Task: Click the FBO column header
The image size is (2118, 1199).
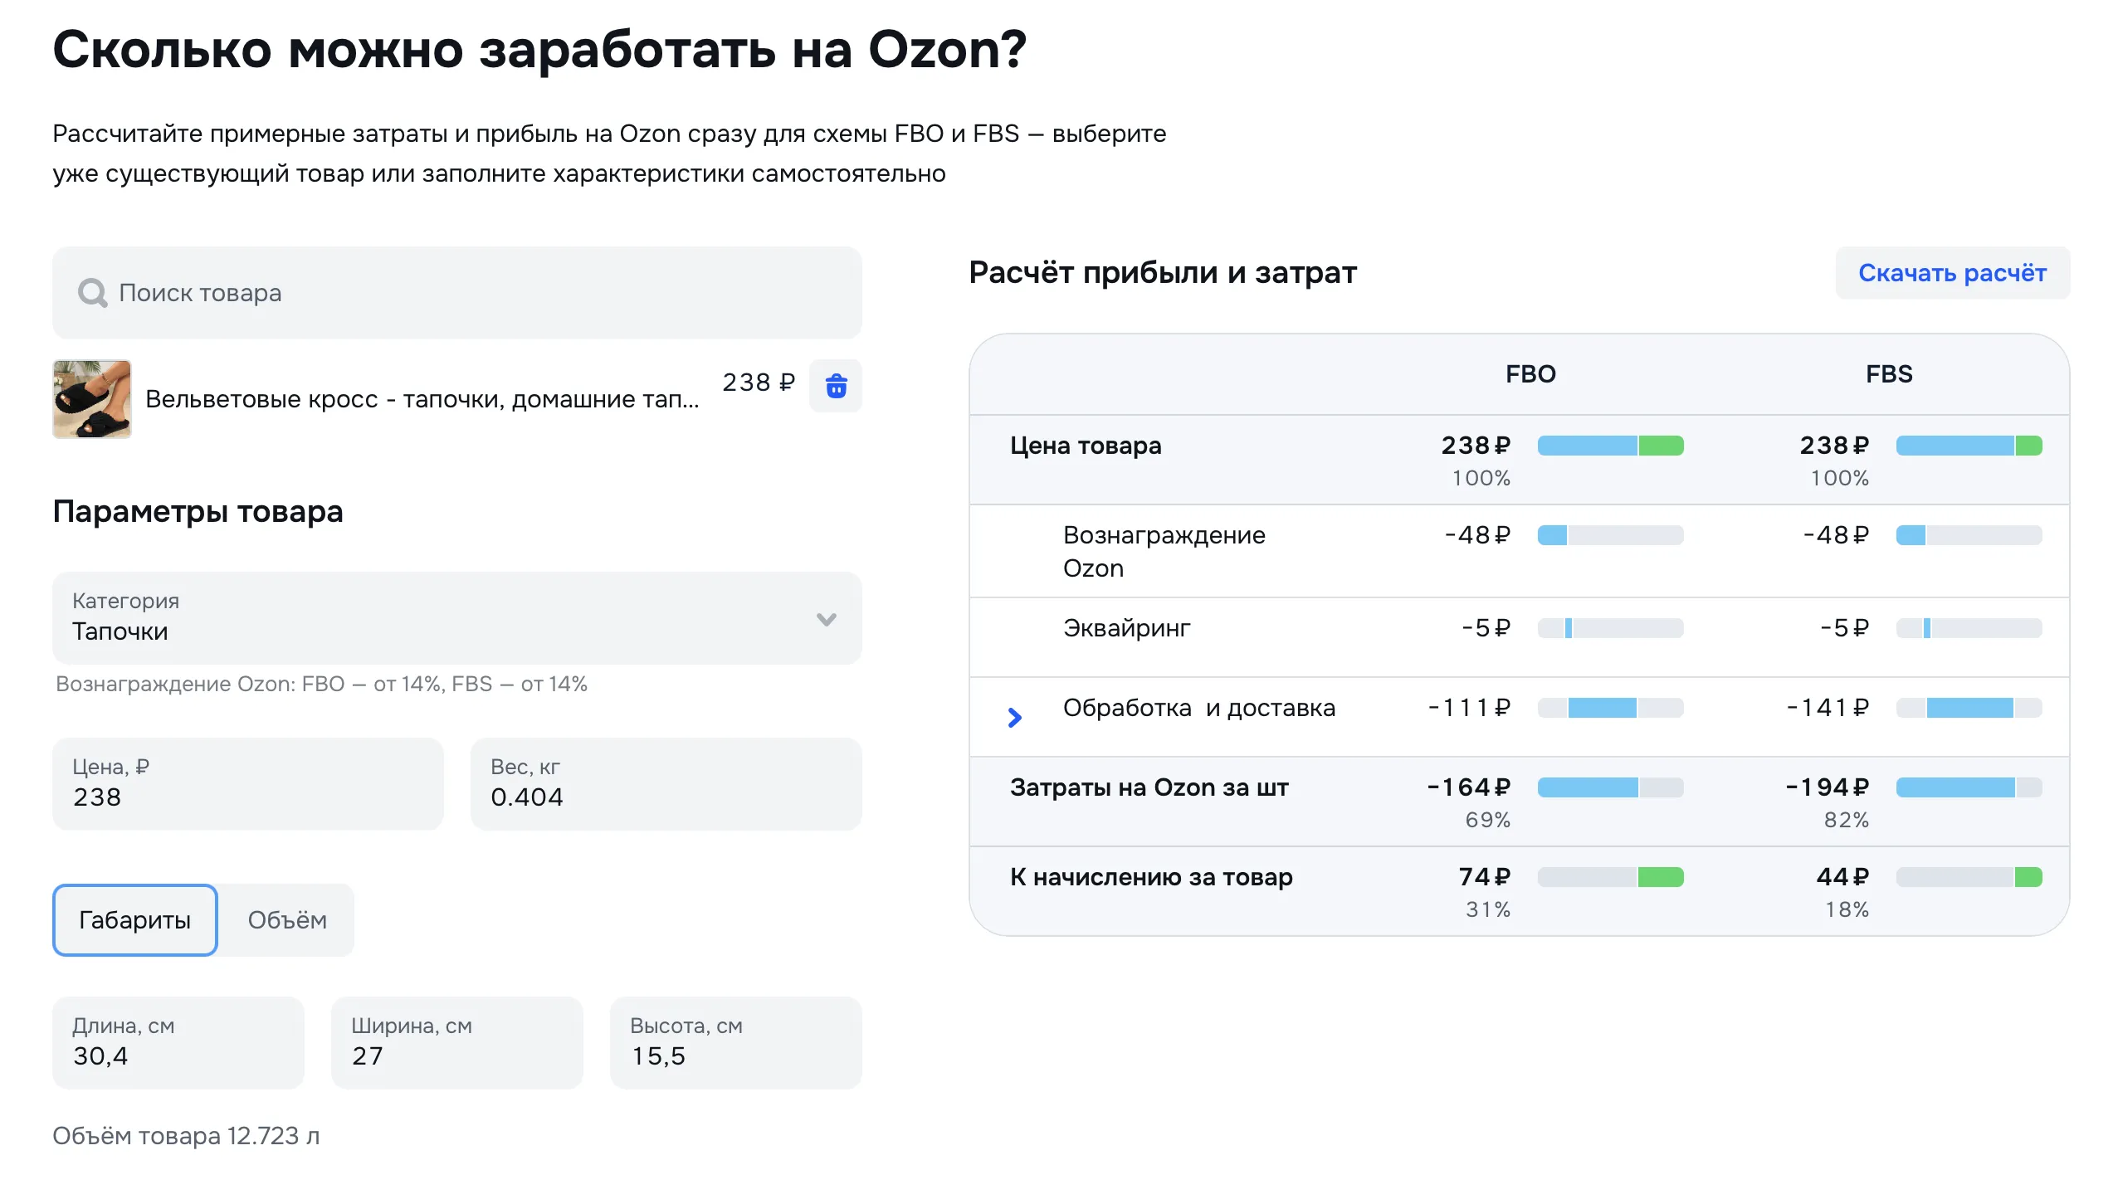Action: [1530, 374]
